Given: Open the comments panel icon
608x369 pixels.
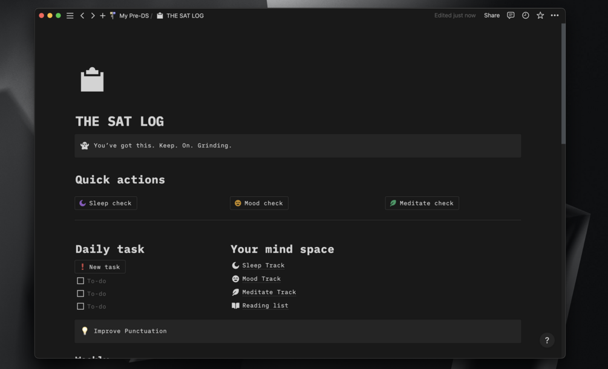Looking at the screenshot, I should (511, 16).
